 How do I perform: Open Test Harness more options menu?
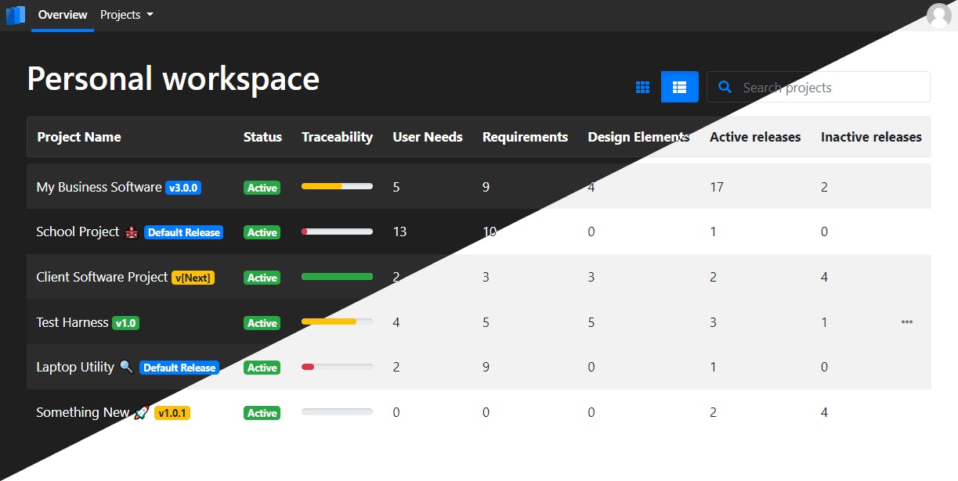pos(906,322)
